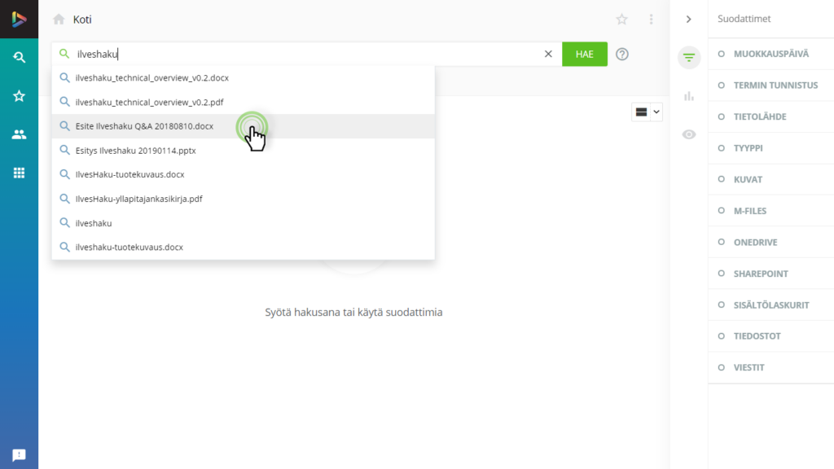Expand the ONEDRIVE filter

pyautogui.click(x=770, y=242)
